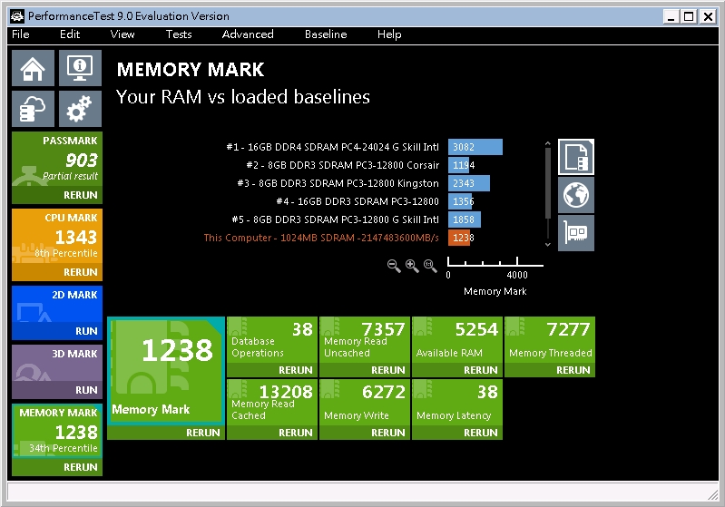Select the Memory Write 6272 tile
The height and width of the screenshot is (507, 725).
point(365,403)
